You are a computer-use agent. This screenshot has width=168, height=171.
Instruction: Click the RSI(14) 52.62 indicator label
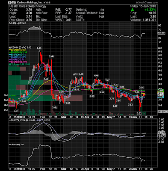point(18,23)
